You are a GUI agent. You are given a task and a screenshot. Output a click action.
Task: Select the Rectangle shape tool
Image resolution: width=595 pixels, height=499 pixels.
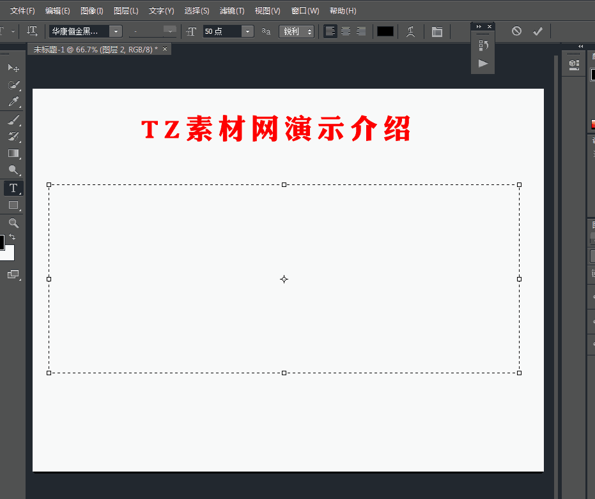point(13,205)
